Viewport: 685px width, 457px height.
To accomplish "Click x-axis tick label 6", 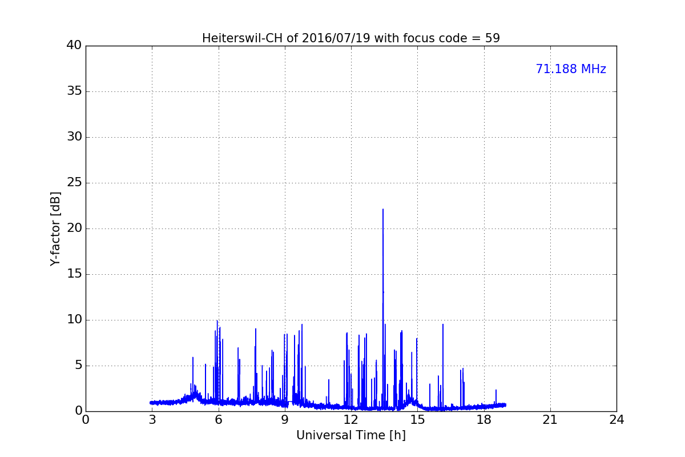I will point(219,420).
